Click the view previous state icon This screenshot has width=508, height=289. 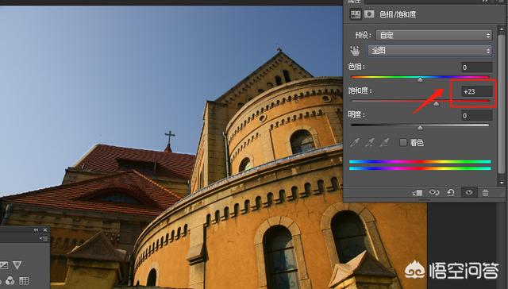pyautogui.click(x=434, y=192)
